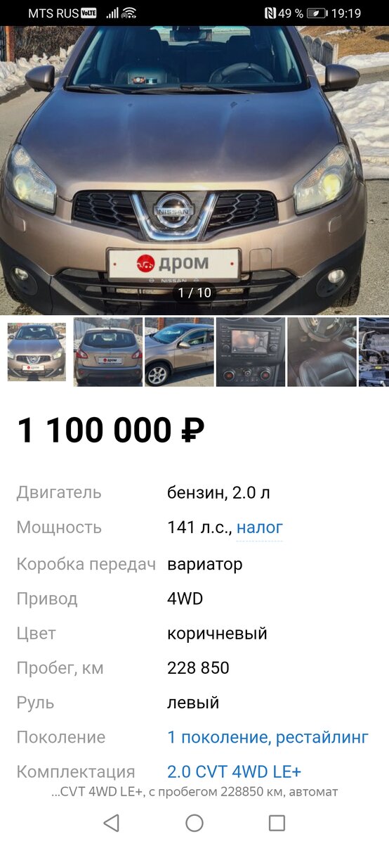The image size is (389, 844).
Task: Select the dashboard console thumbnail
Action: coord(251,352)
